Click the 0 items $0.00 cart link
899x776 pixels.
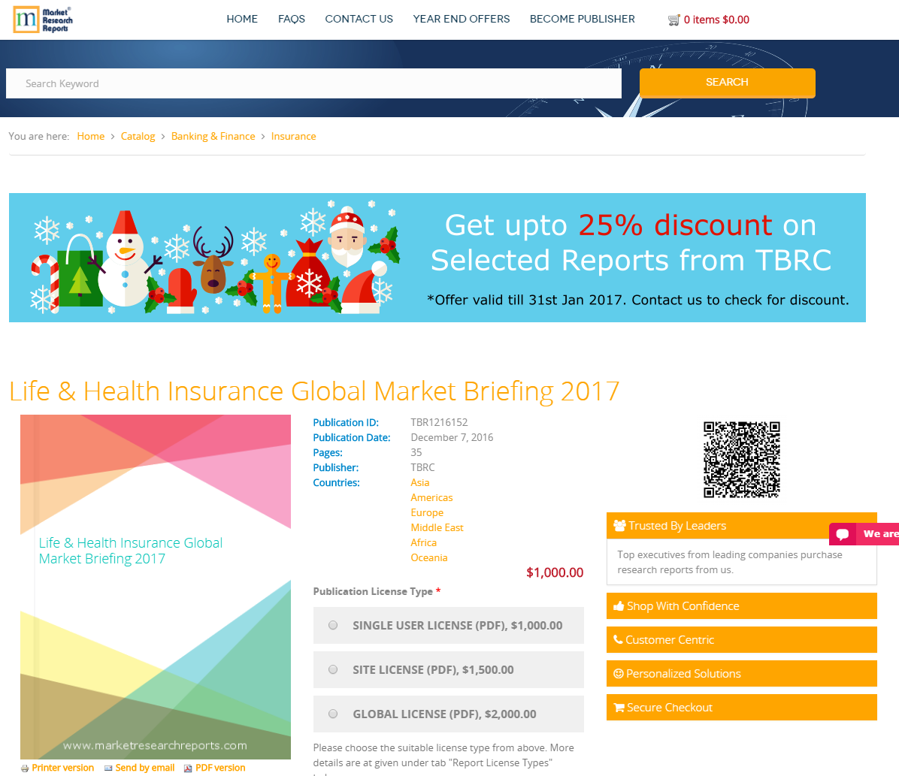point(716,20)
